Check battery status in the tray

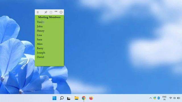tap(179, 98)
